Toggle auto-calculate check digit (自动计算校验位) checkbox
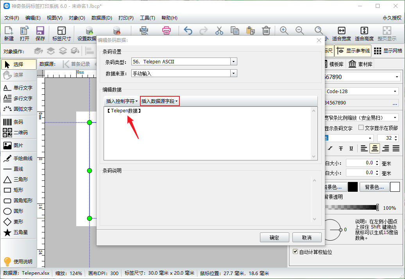405x279 pixels. pos(296,252)
